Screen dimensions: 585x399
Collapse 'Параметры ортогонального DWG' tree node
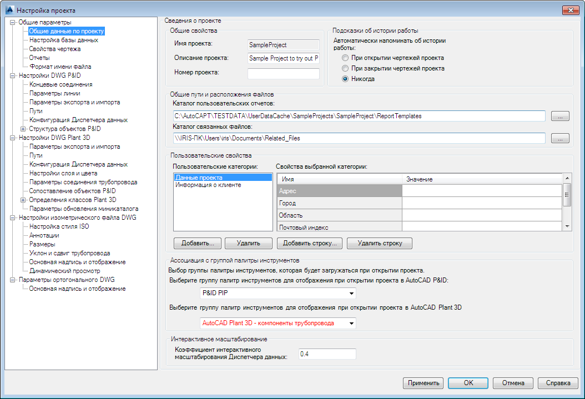(x=13, y=280)
